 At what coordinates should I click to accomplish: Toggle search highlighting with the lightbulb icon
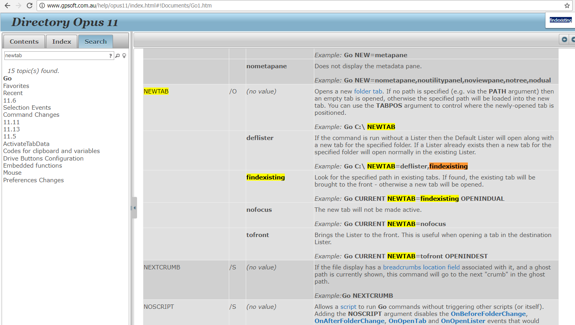coord(124,56)
